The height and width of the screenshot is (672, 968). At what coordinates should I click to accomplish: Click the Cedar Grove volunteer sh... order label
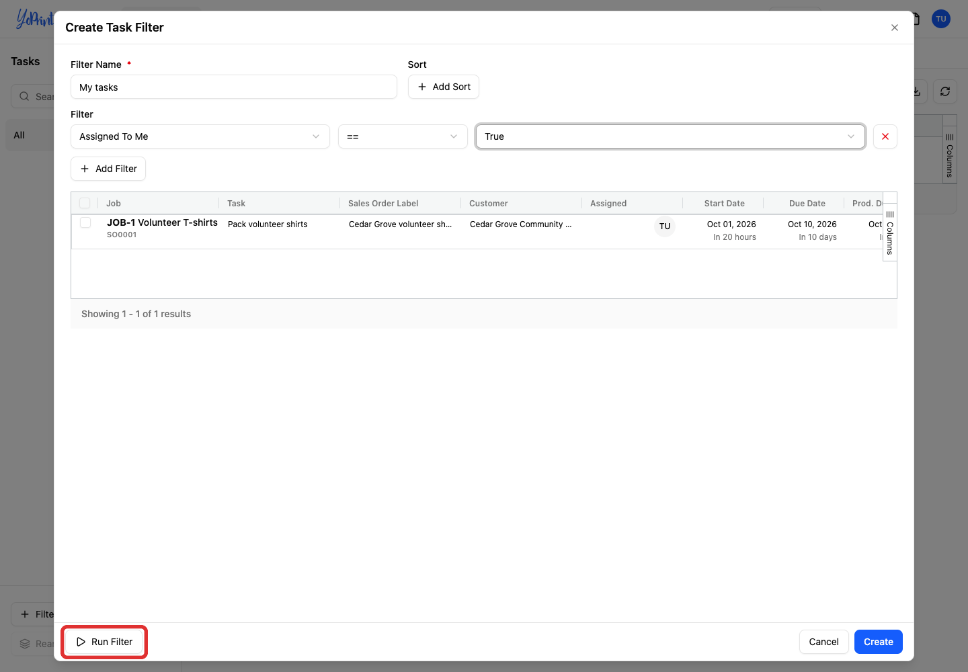coord(401,224)
